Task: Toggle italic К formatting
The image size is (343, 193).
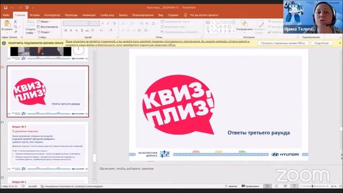Action: tap(71, 31)
